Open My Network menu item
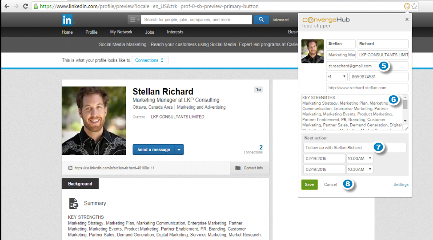 coord(121,32)
